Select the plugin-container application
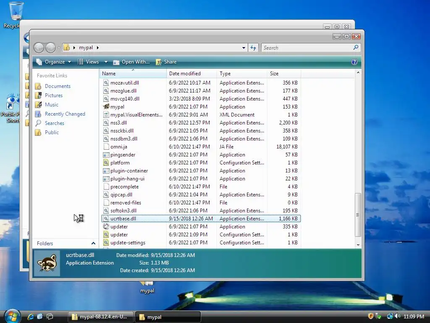The image size is (430, 323). tap(129, 171)
